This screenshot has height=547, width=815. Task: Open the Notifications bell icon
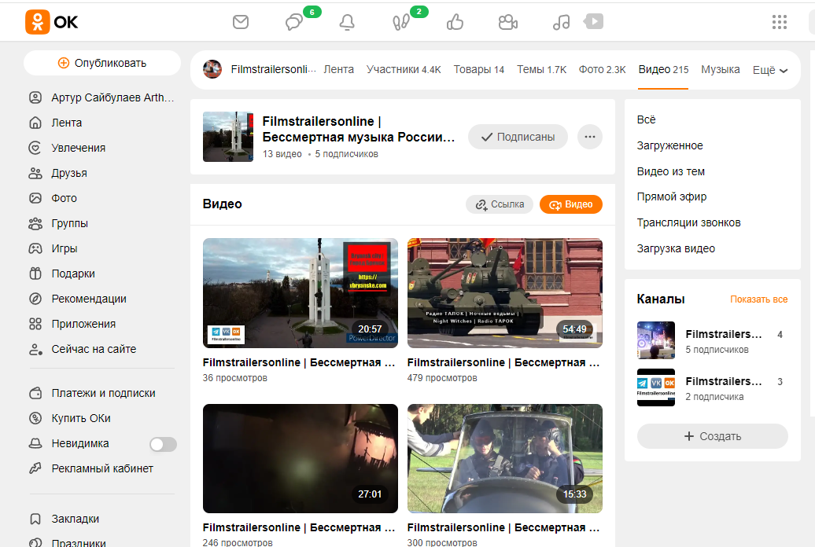pyautogui.click(x=347, y=22)
